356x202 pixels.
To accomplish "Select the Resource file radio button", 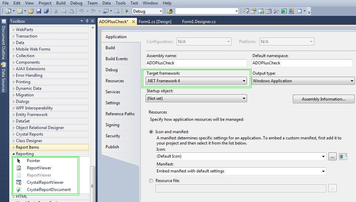I will [151, 181].
